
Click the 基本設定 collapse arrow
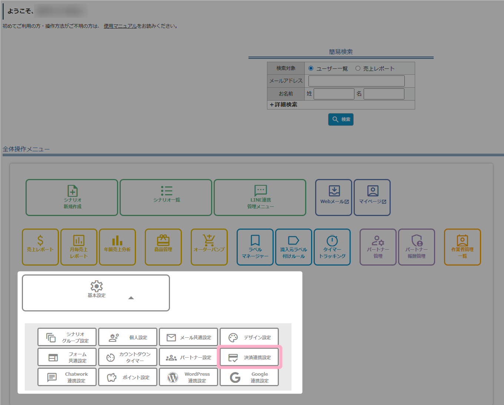click(x=131, y=298)
